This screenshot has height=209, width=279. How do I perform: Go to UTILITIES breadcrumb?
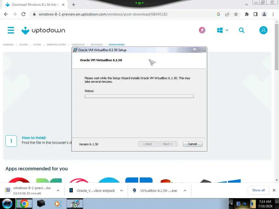[23, 45]
